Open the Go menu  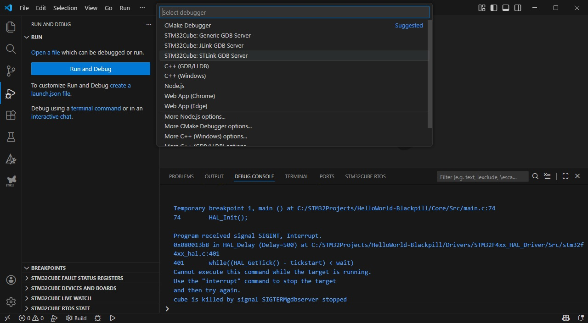pos(108,8)
